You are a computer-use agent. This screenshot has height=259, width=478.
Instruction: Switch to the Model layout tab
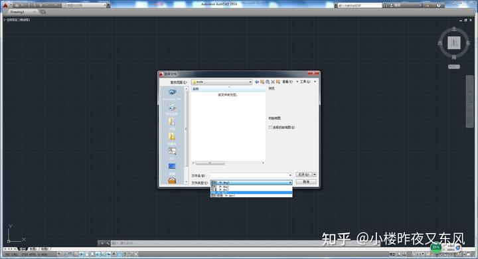23,249
